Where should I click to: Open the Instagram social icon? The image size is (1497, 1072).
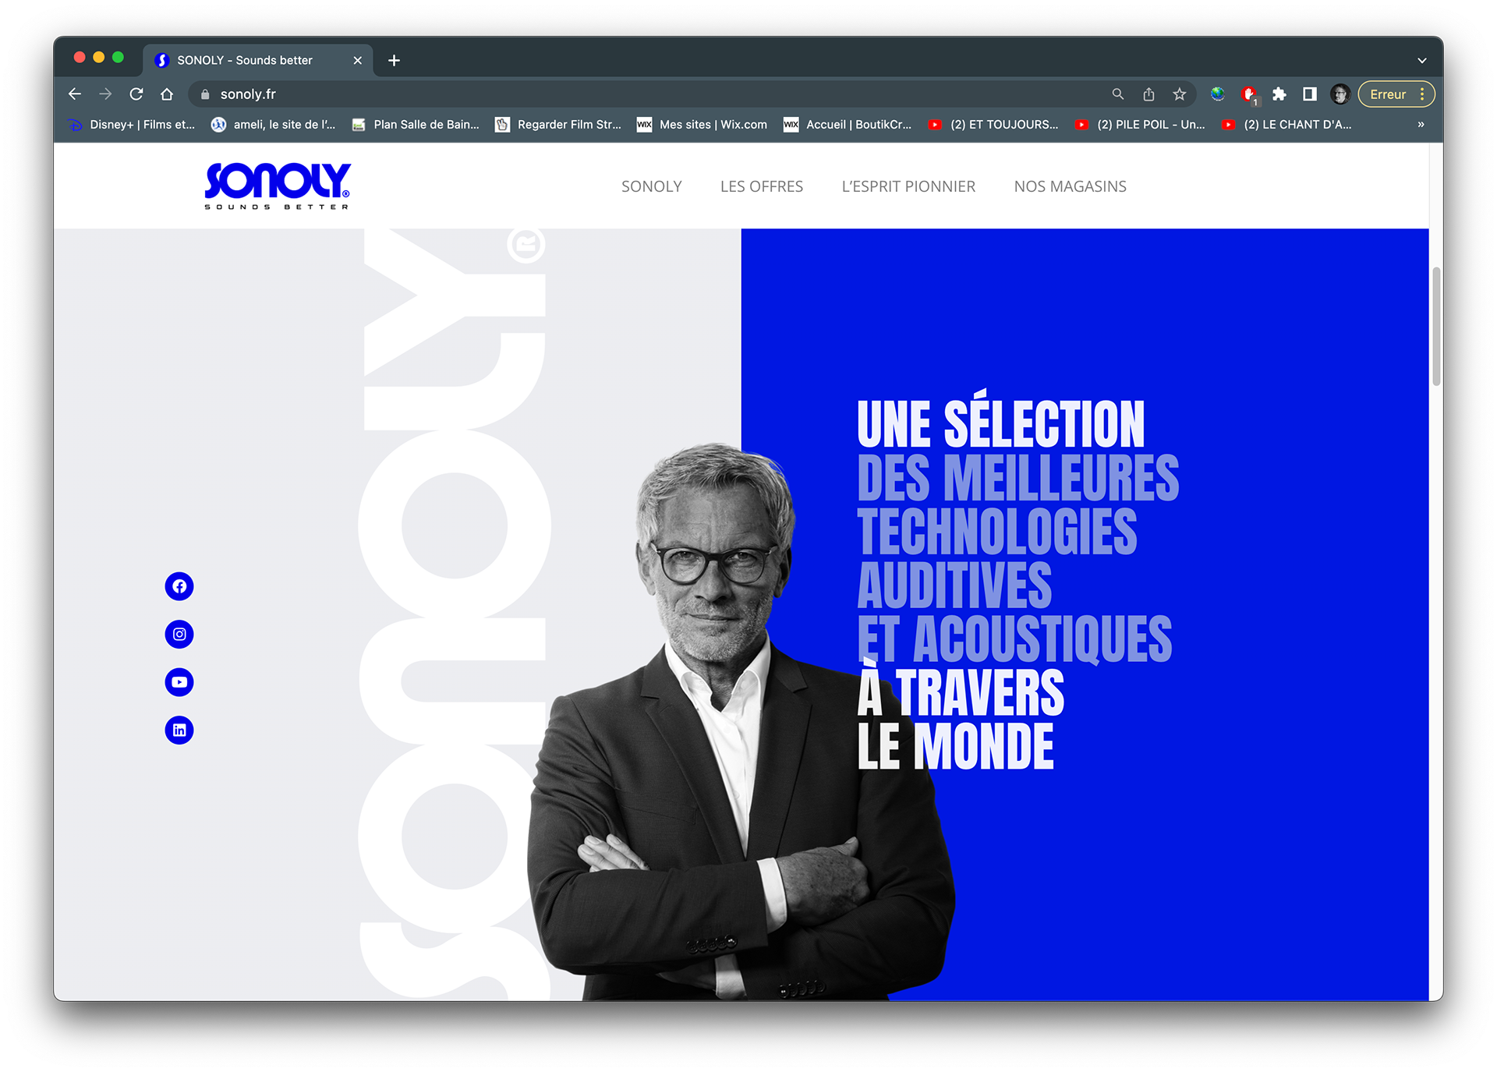tap(179, 635)
